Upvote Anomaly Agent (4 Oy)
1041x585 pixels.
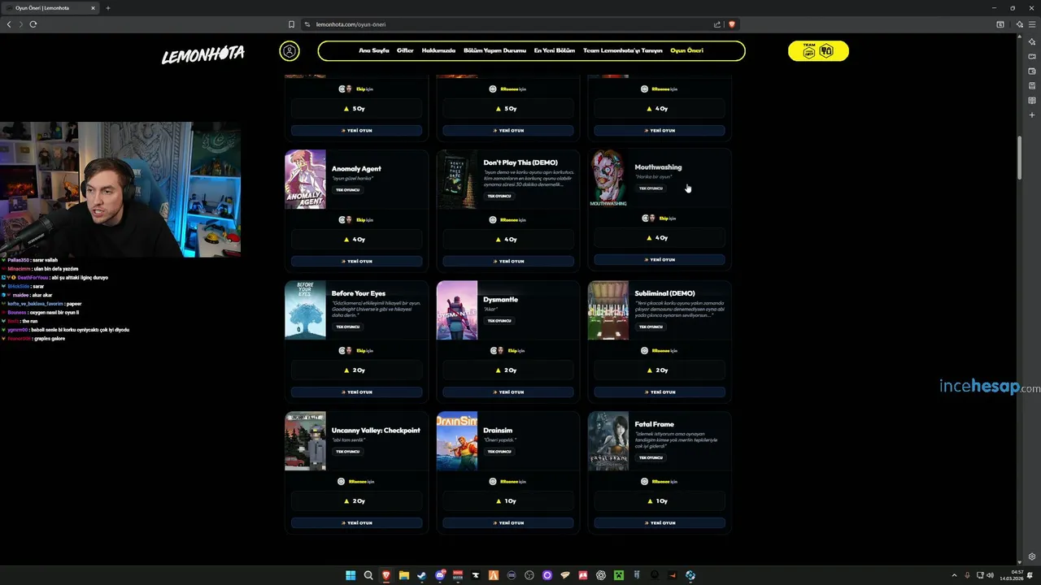click(x=356, y=240)
